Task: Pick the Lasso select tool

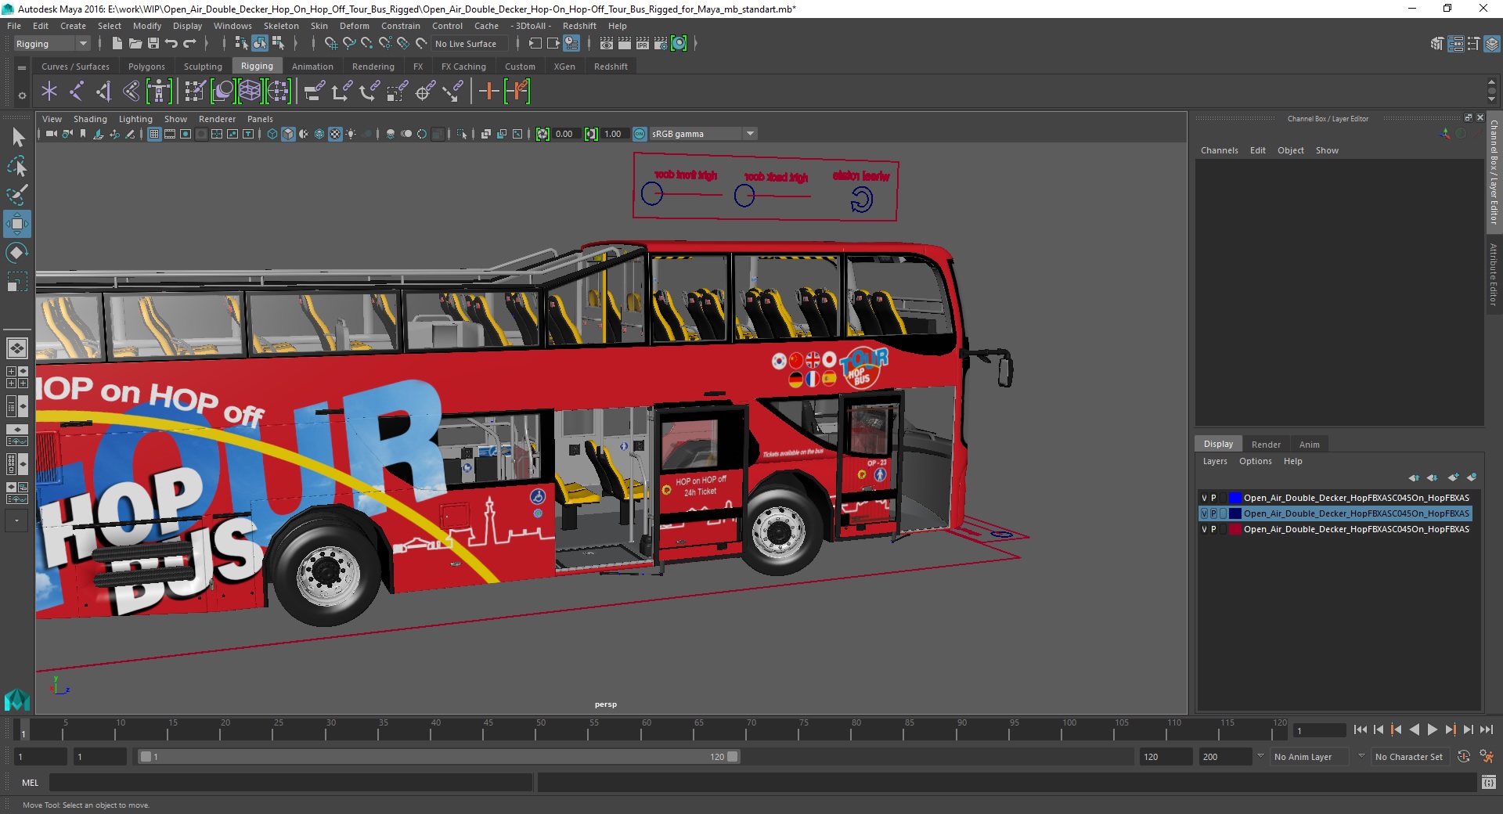Action: coord(16,167)
